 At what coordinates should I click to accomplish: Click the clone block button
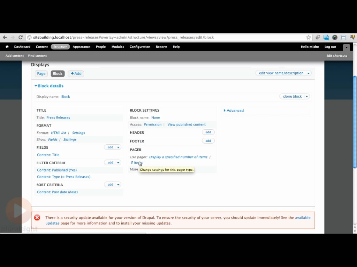point(292,97)
